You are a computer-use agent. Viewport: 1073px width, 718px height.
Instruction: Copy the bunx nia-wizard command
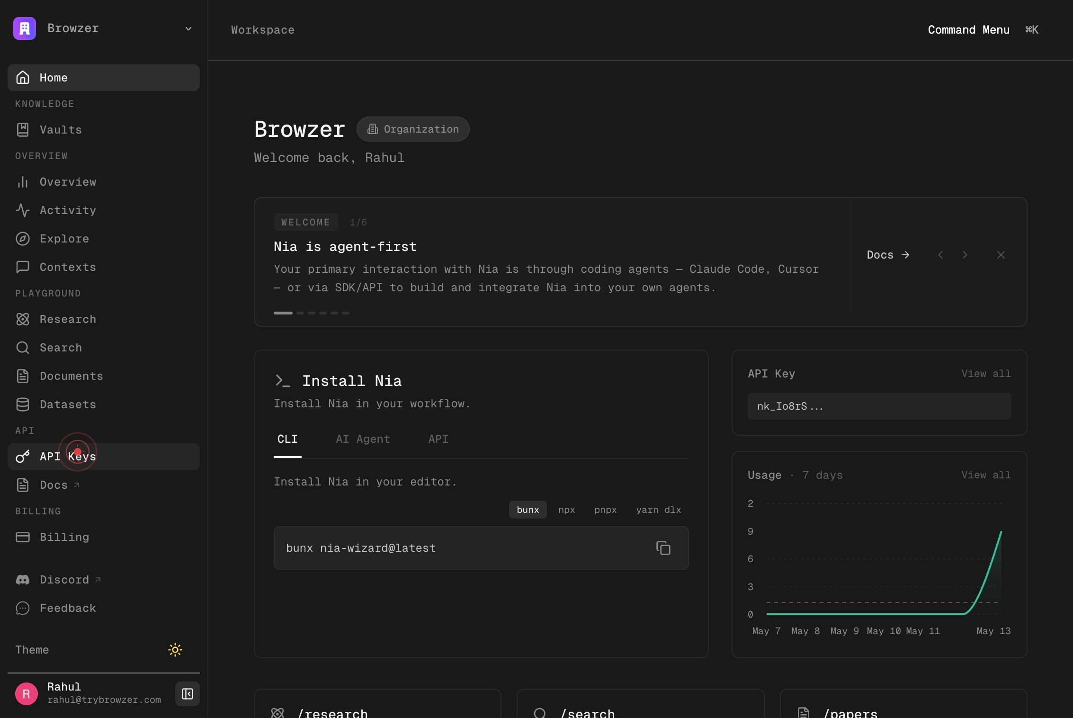(x=663, y=548)
